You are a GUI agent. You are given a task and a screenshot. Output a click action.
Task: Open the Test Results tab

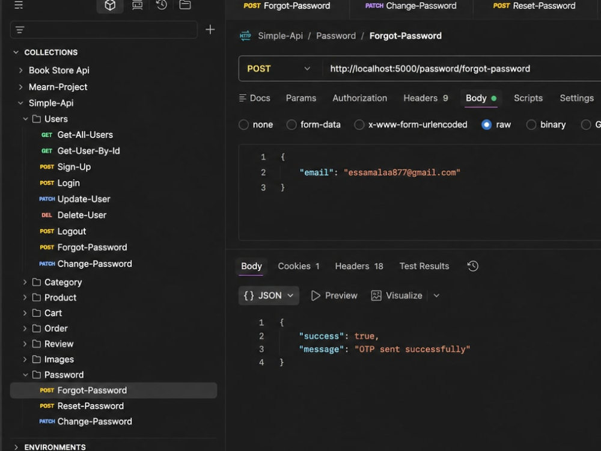click(x=424, y=266)
